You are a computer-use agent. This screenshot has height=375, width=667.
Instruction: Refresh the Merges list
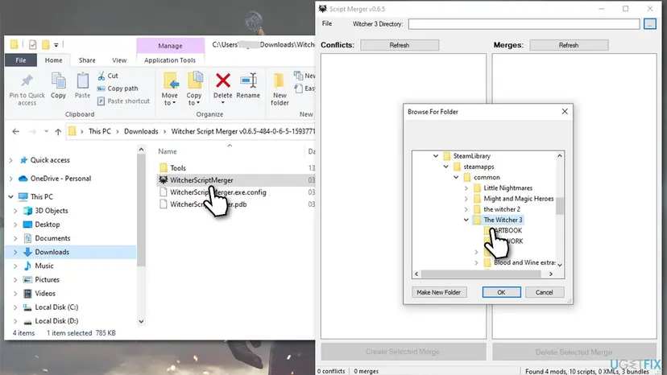tap(569, 45)
